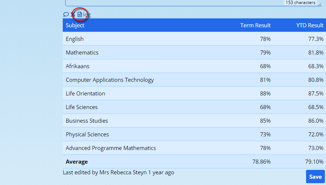Screen dimensions: 326x185
Task: Click the Term Result column header
Action: tap(255, 25)
